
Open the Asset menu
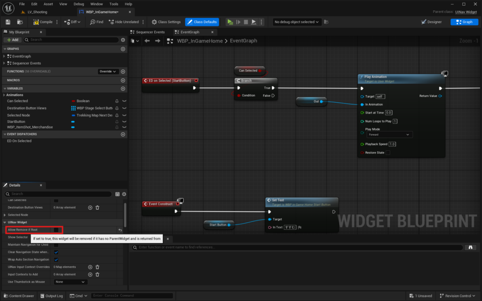coord(48,4)
